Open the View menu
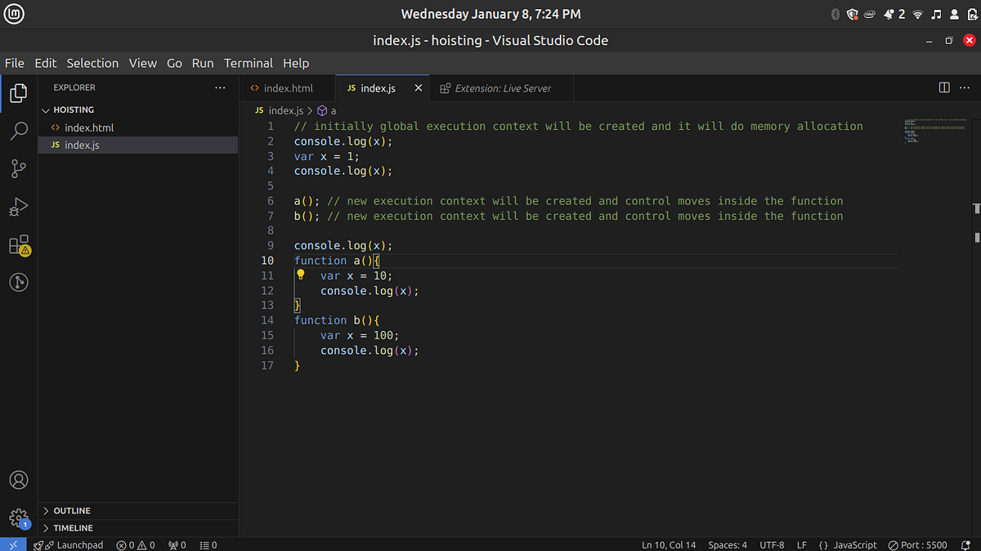981x551 pixels. (x=142, y=63)
